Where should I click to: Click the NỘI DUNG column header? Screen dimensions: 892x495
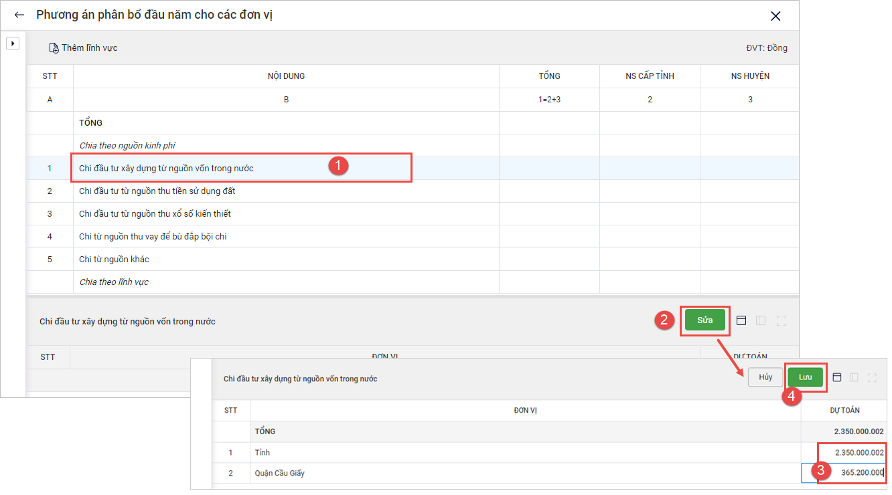tap(286, 76)
